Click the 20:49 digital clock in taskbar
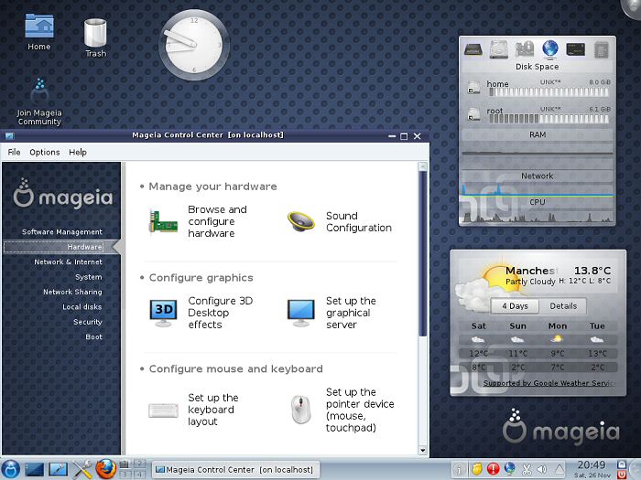Screen dimensions: 641x480 [592, 464]
